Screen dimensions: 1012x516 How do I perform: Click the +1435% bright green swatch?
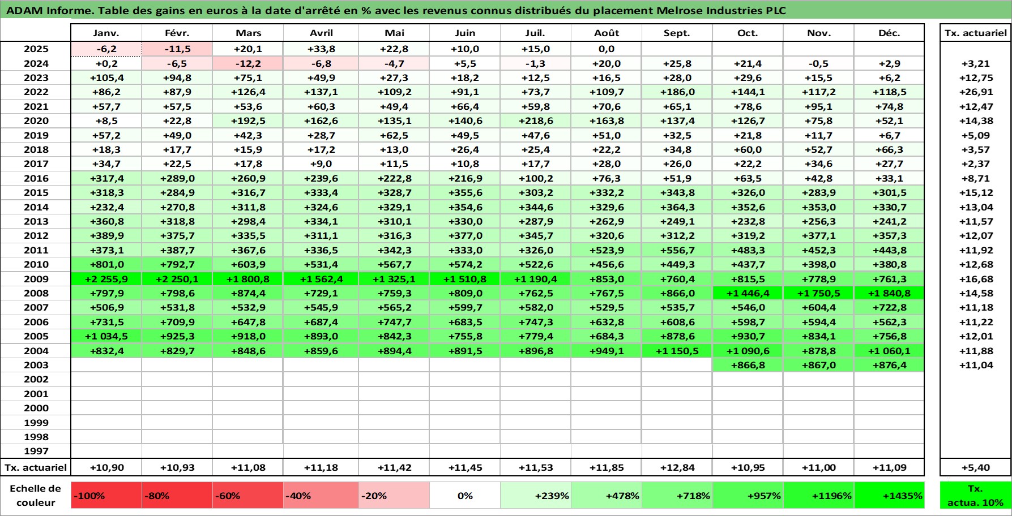coord(889,496)
